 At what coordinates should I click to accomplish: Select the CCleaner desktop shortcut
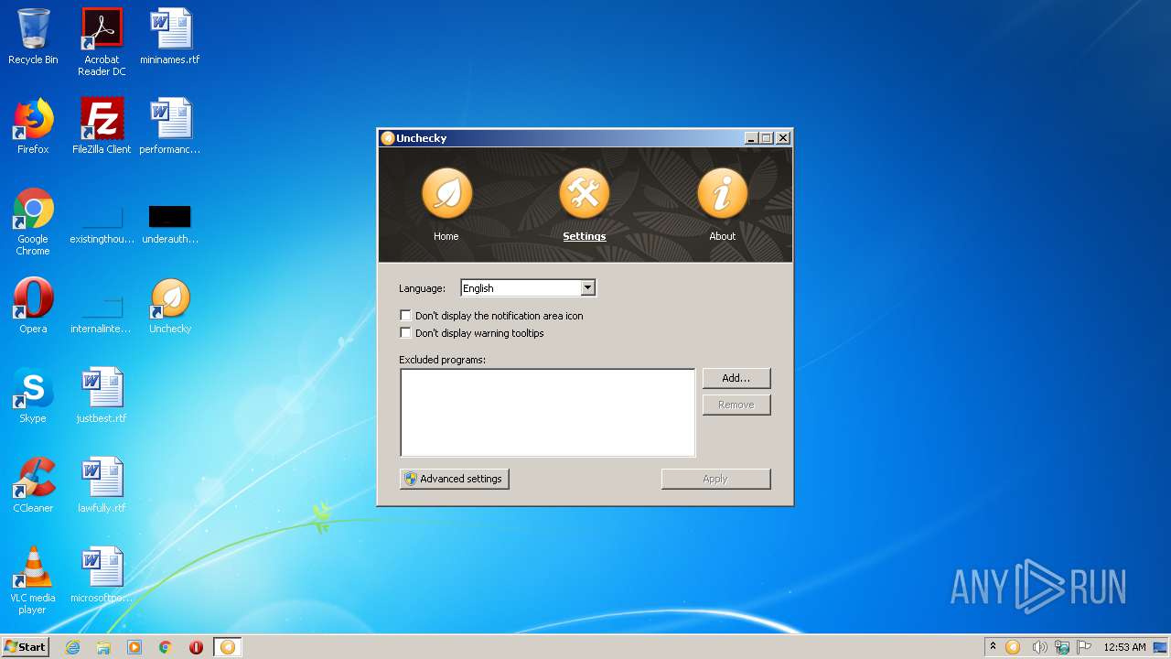(x=33, y=485)
